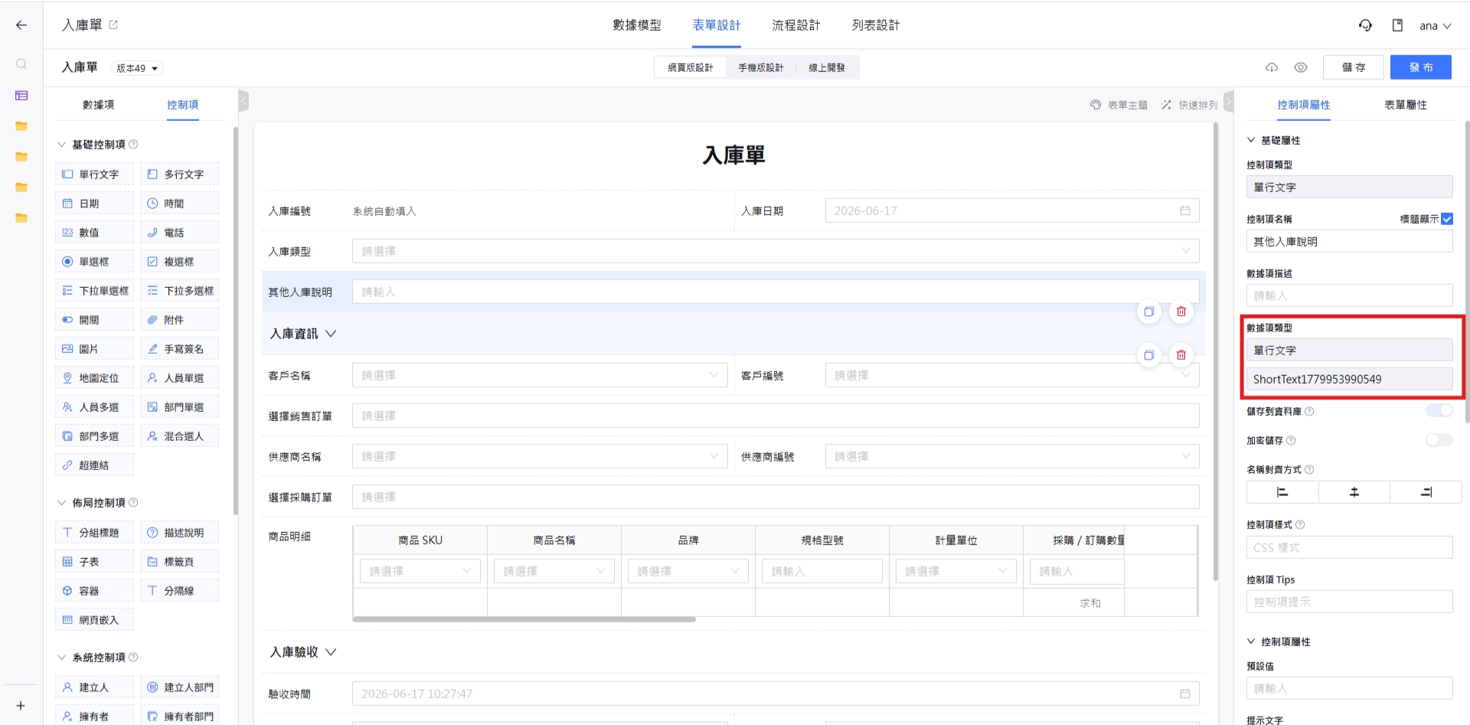Add the 附件 control
This screenshot has width=1470, height=725.
click(179, 319)
